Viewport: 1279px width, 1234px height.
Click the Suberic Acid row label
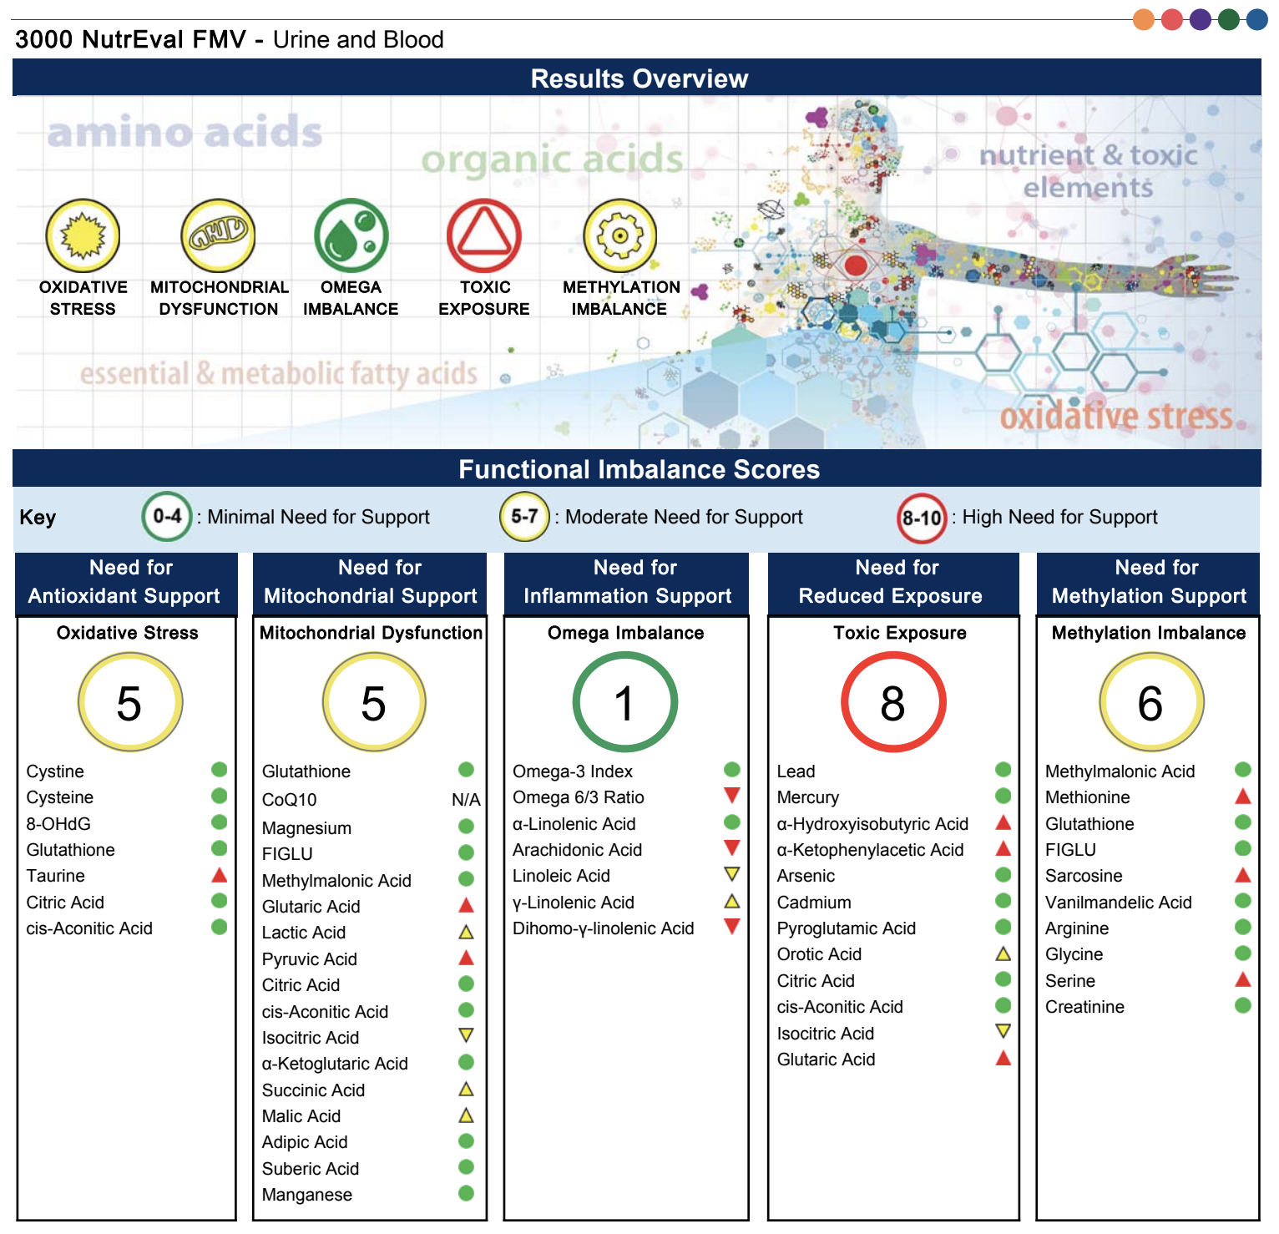tap(311, 1169)
